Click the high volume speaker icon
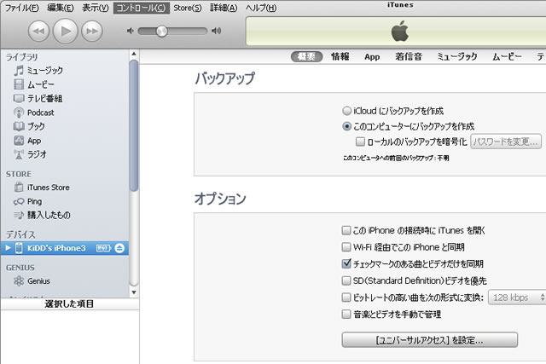The height and width of the screenshot is (364, 546). click(x=216, y=31)
